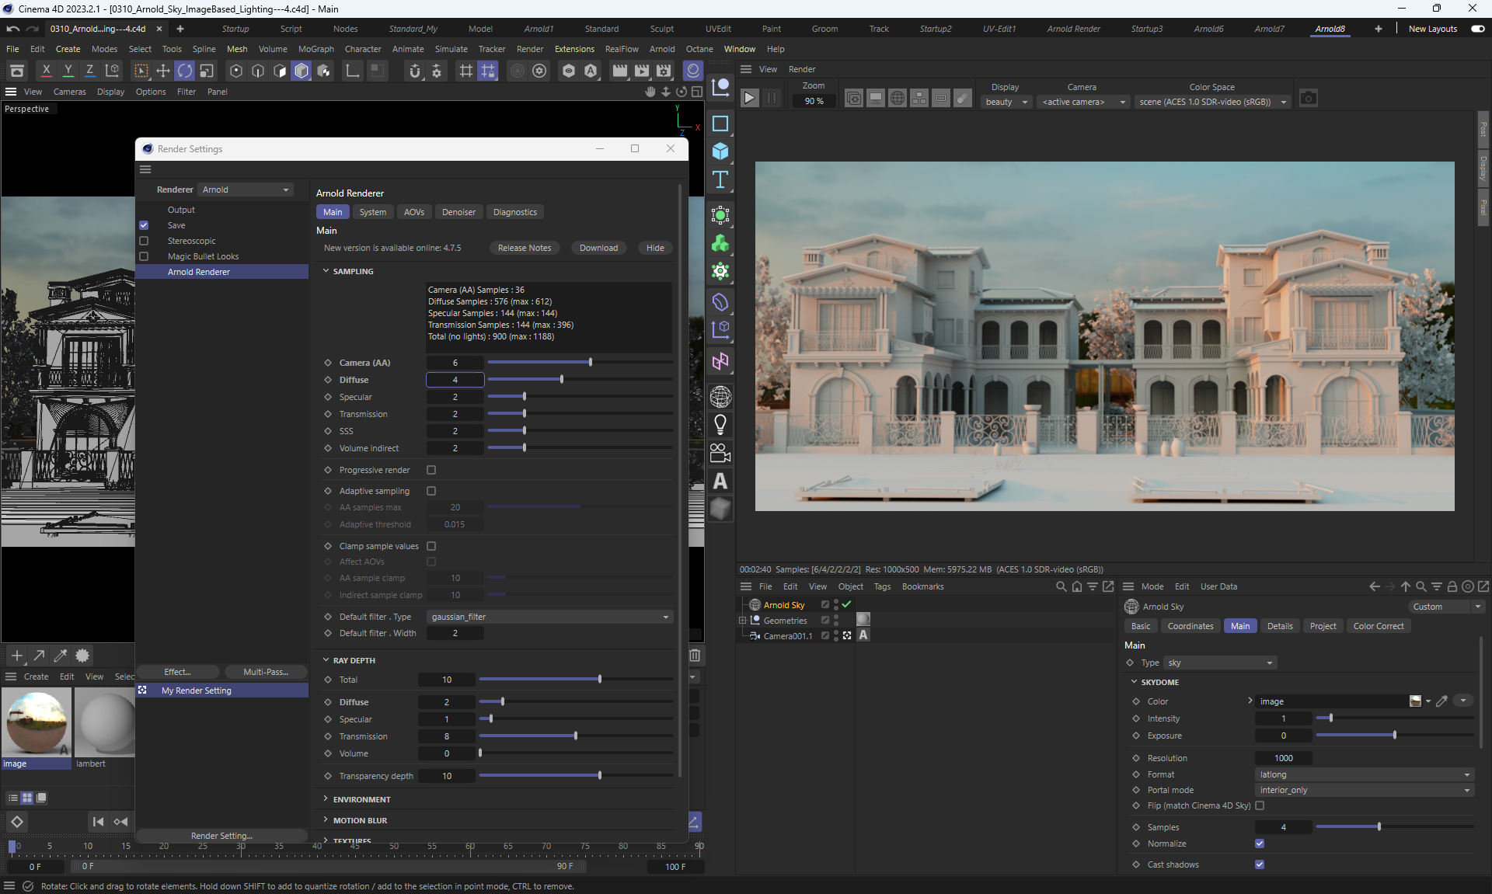1492x894 pixels.
Task: Add a Camera object from the side palette
Action: [x=720, y=453]
